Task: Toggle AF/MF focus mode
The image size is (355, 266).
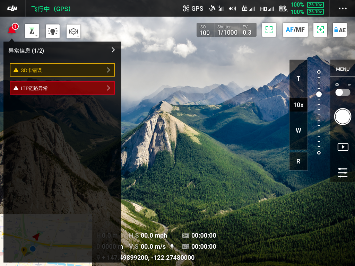Action: (x=295, y=30)
